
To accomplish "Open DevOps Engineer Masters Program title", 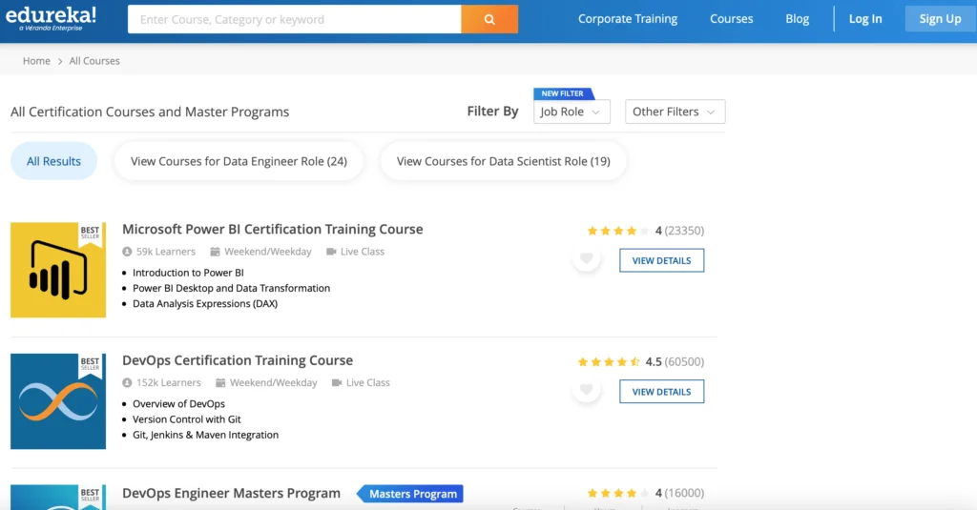I will pos(231,493).
